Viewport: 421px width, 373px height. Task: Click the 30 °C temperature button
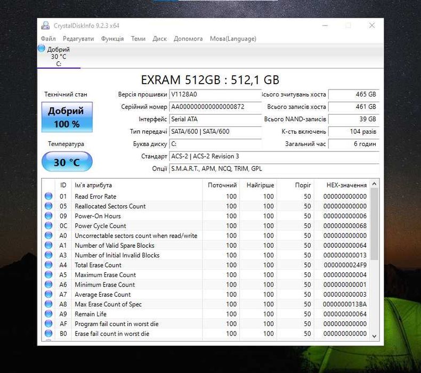(x=67, y=161)
